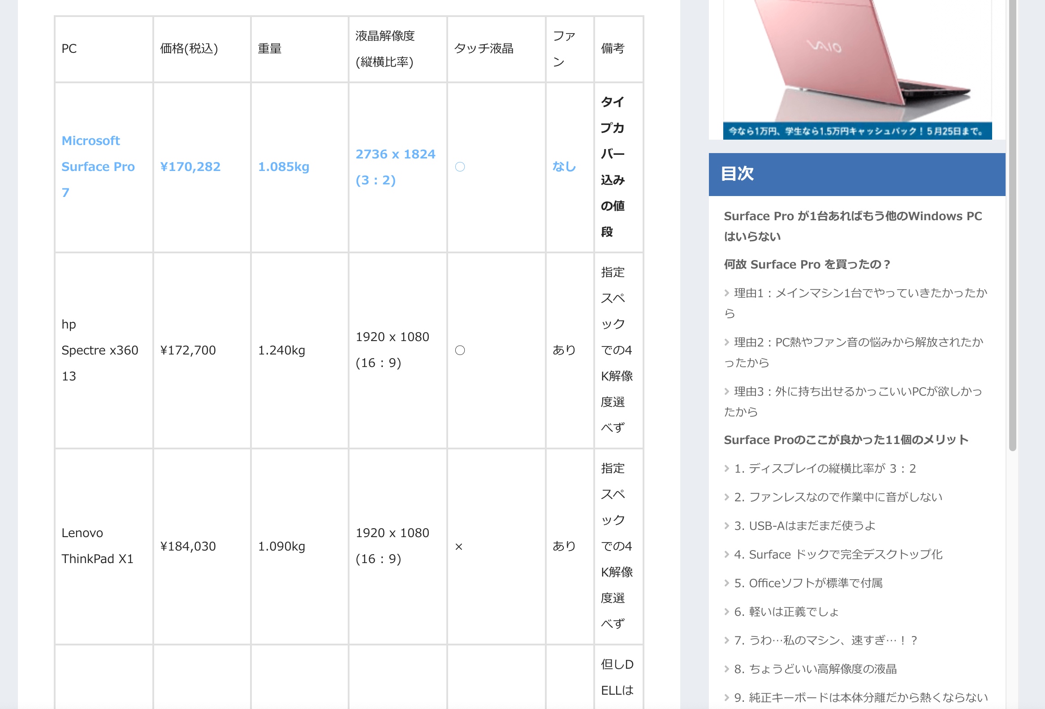Viewport: 1045px width, 709px height.
Task: Jump to '7. うわ…私のマシン、速すぎ' section
Action: [x=825, y=641]
